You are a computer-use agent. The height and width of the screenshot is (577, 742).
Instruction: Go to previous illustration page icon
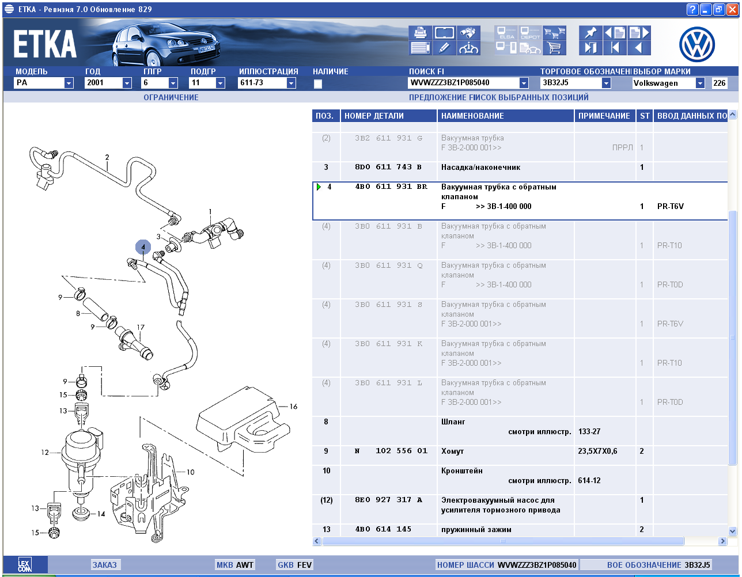615,33
